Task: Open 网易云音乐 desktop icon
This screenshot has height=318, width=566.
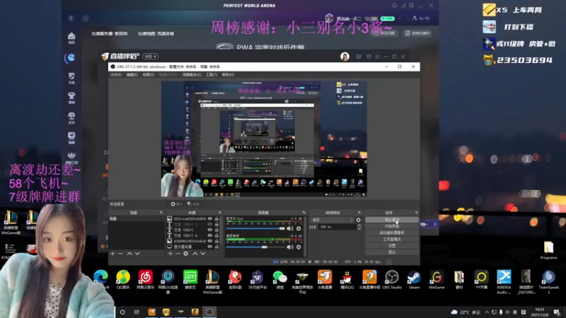Action: coord(146,279)
